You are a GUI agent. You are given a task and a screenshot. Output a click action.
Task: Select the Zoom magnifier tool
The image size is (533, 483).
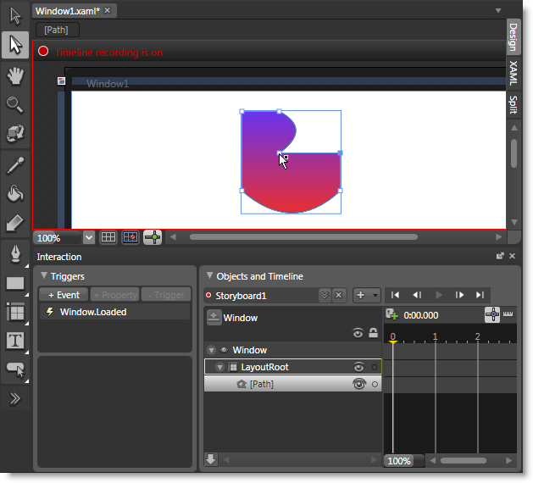pyautogui.click(x=15, y=104)
